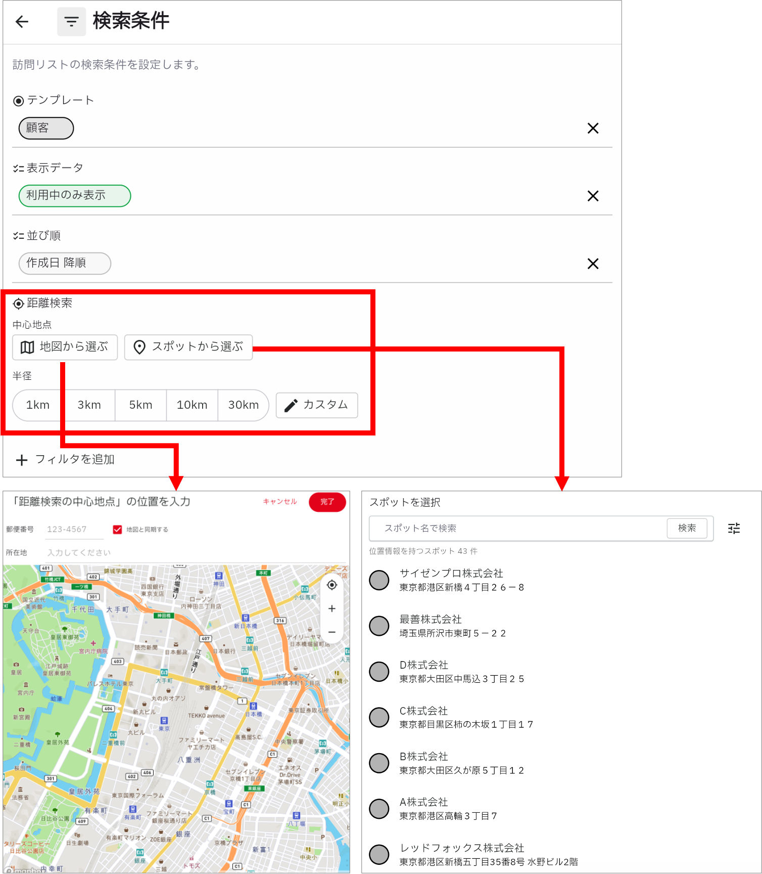Open spot filter settings sliders icon

734,529
